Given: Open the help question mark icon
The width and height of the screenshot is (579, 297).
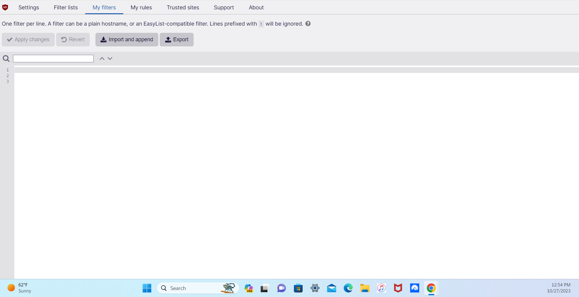Looking at the screenshot, I should coord(308,23).
